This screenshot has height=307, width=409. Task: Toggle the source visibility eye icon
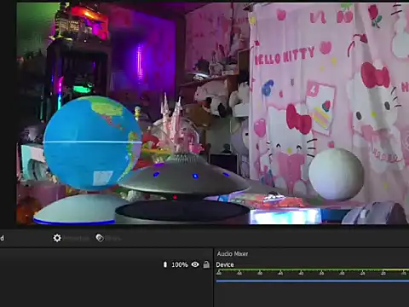195,264
